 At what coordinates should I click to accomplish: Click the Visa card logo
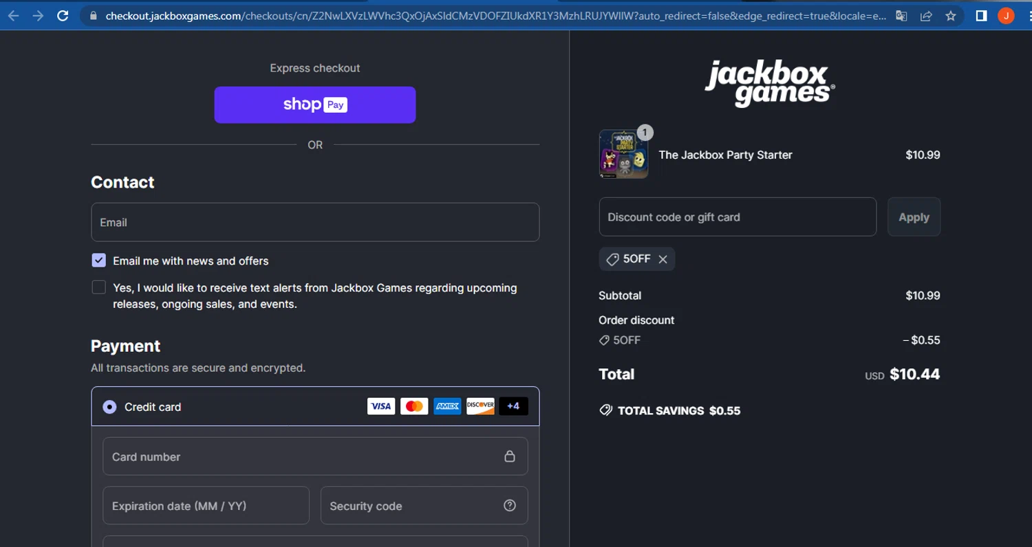[381, 406]
